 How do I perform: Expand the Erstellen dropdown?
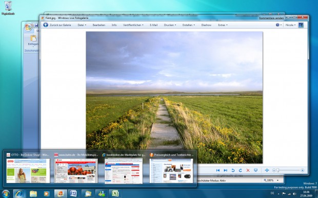pos(188,25)
